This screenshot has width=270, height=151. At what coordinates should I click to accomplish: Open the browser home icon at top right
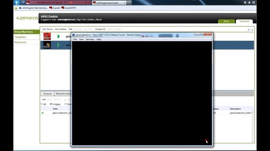coord(245,3)
